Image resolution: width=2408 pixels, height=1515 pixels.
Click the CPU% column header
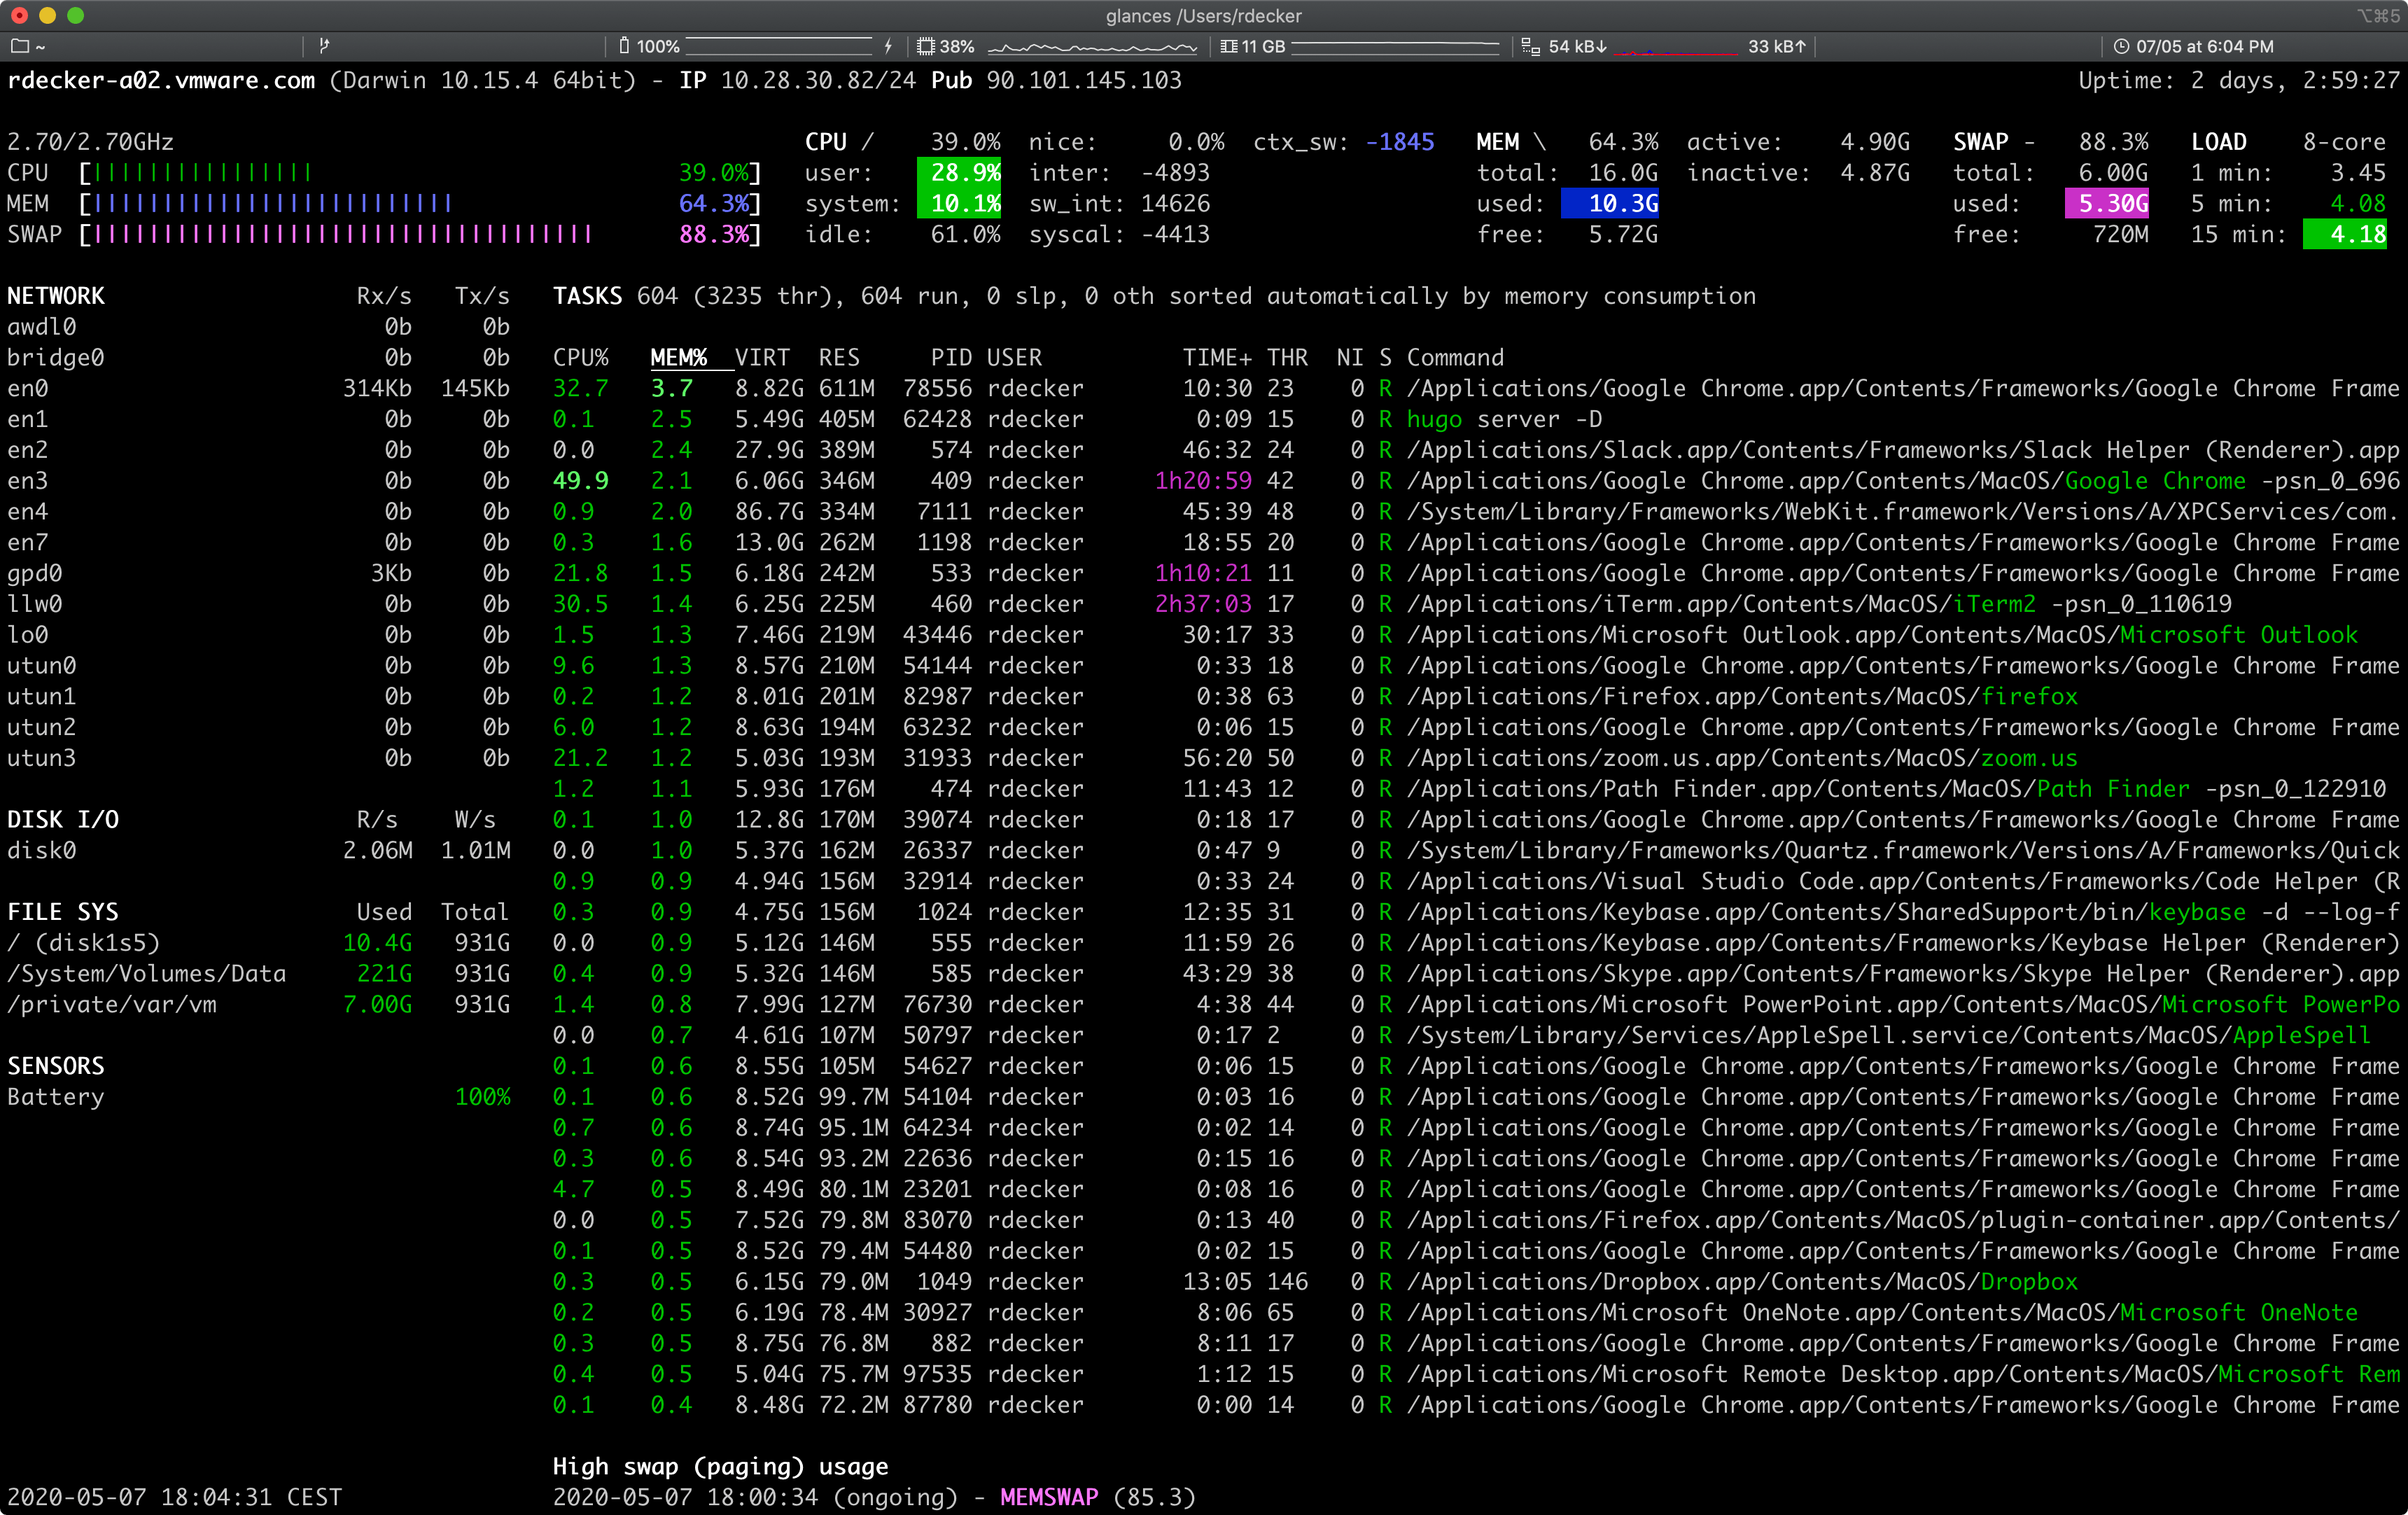[x=581, y=358]
